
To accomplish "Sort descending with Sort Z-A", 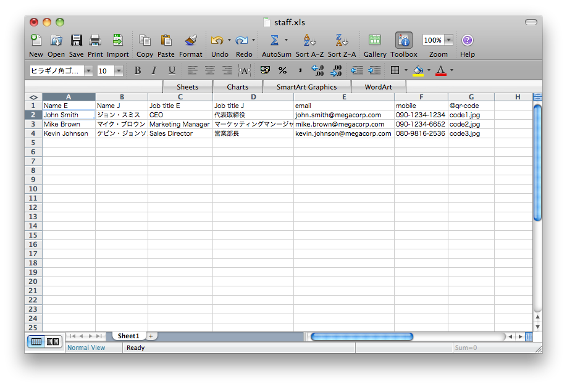I will 342,41.
